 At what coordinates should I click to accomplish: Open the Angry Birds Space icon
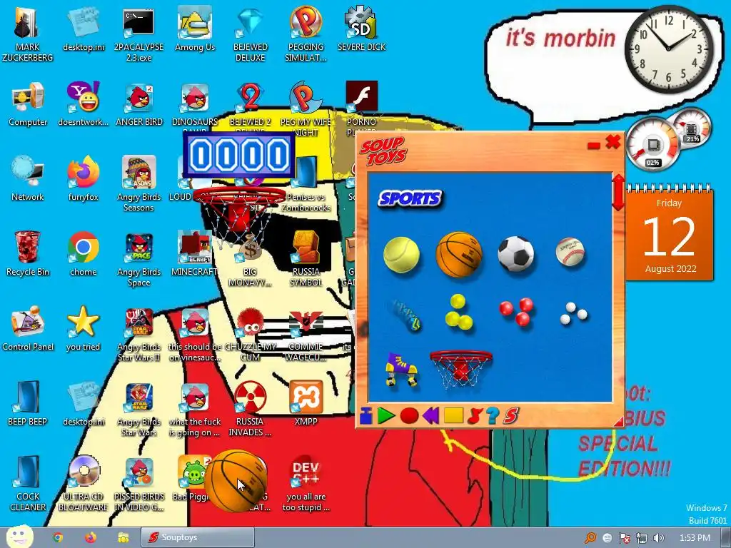click(139, 260)
